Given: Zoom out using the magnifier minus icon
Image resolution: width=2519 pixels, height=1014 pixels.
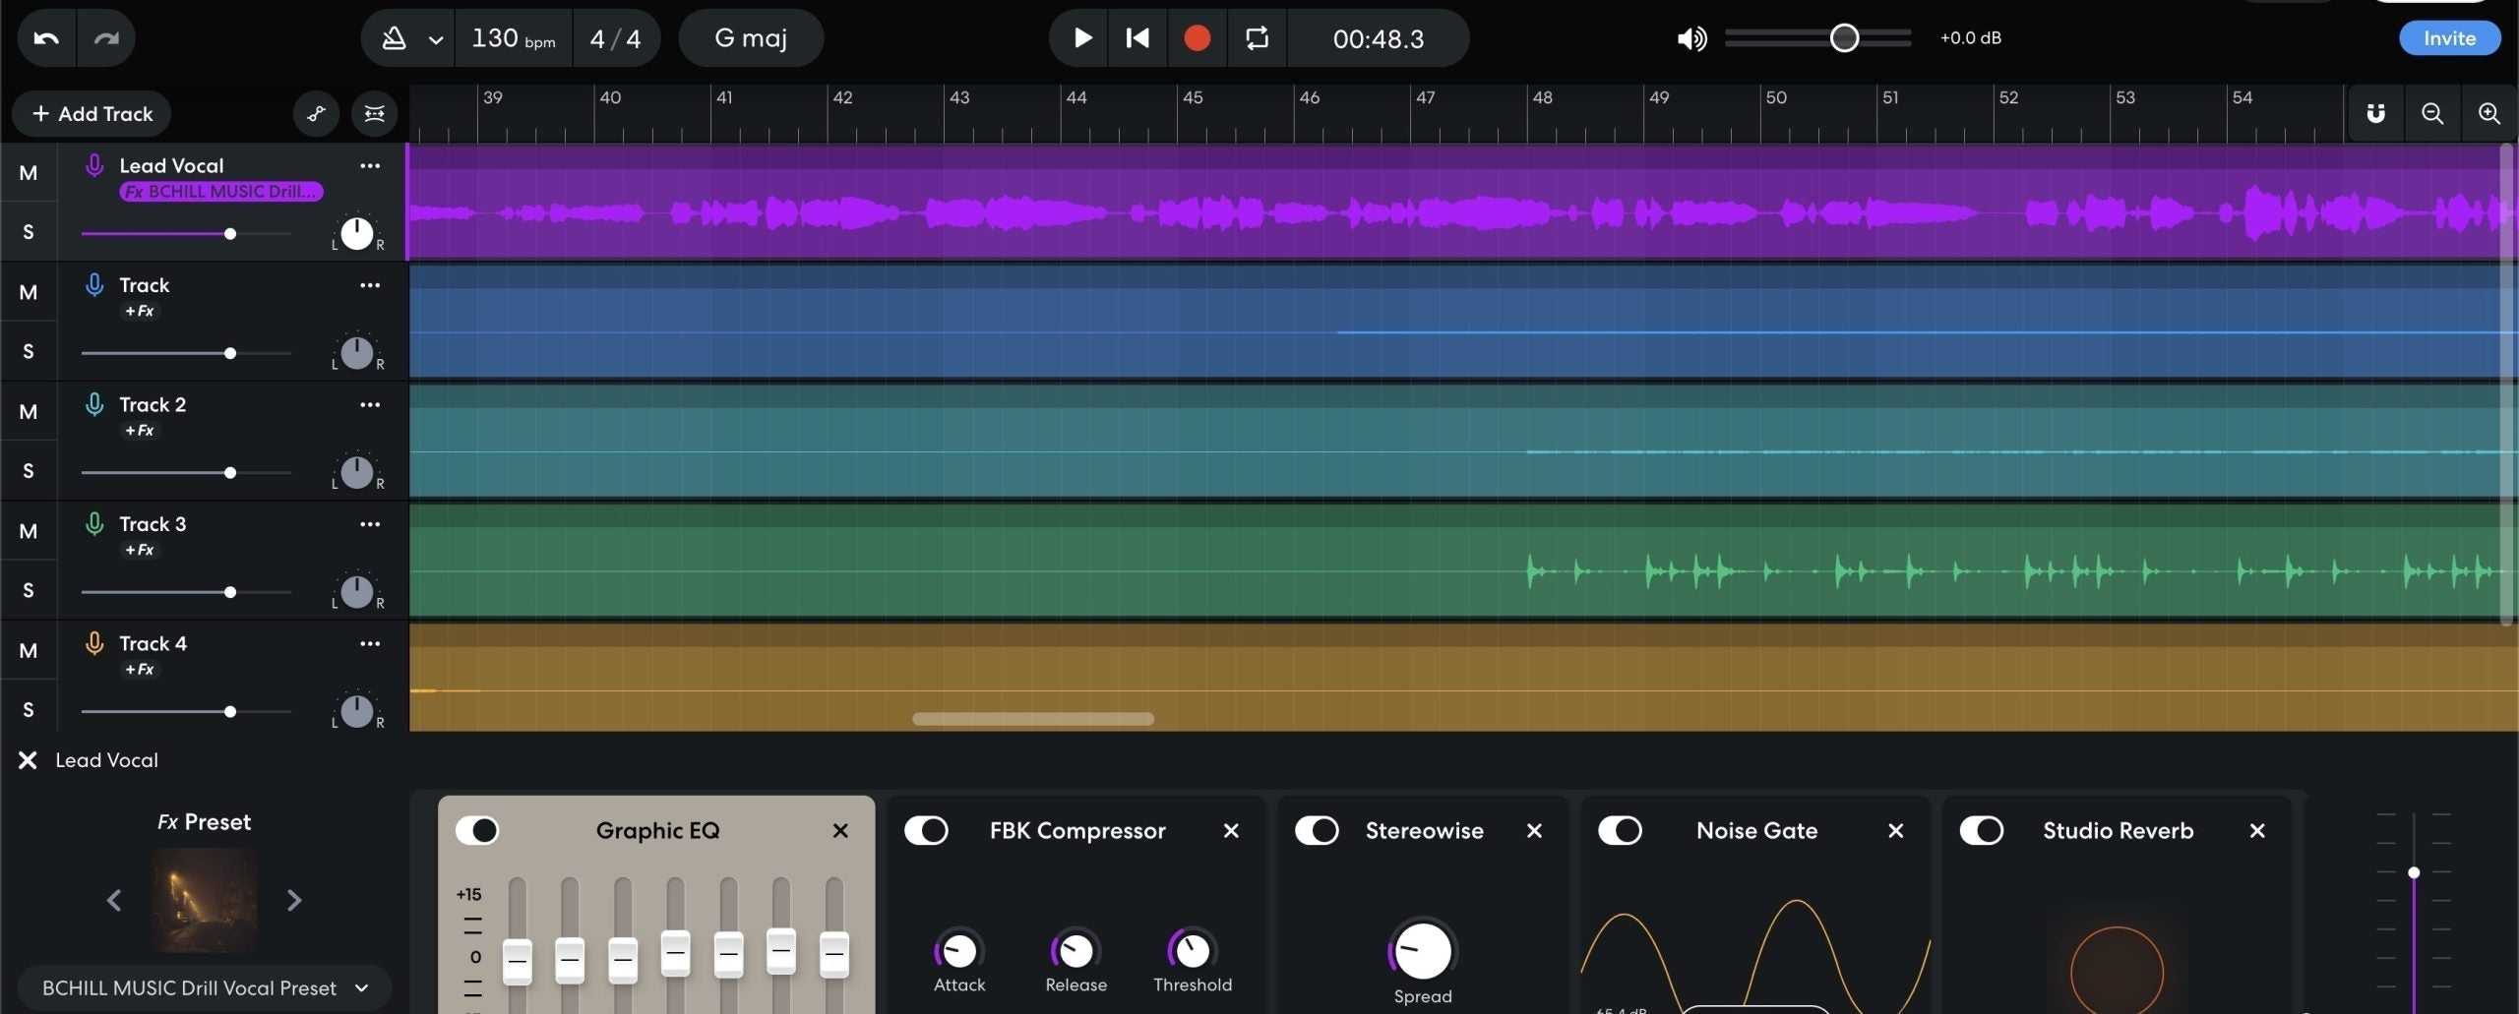Looking at the screenshot, I should [x=2433, y=113].
